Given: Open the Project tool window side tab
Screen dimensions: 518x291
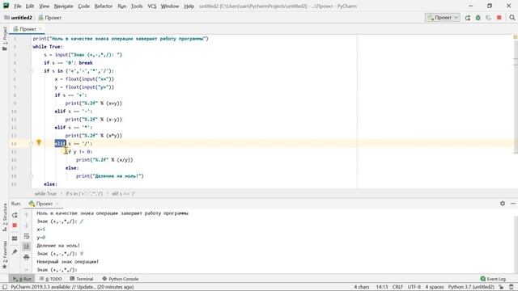Looking at the screenshot, I should [5, 39].
